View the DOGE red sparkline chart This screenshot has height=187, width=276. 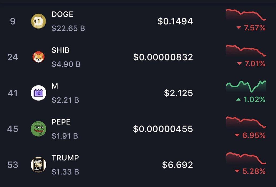246,15
